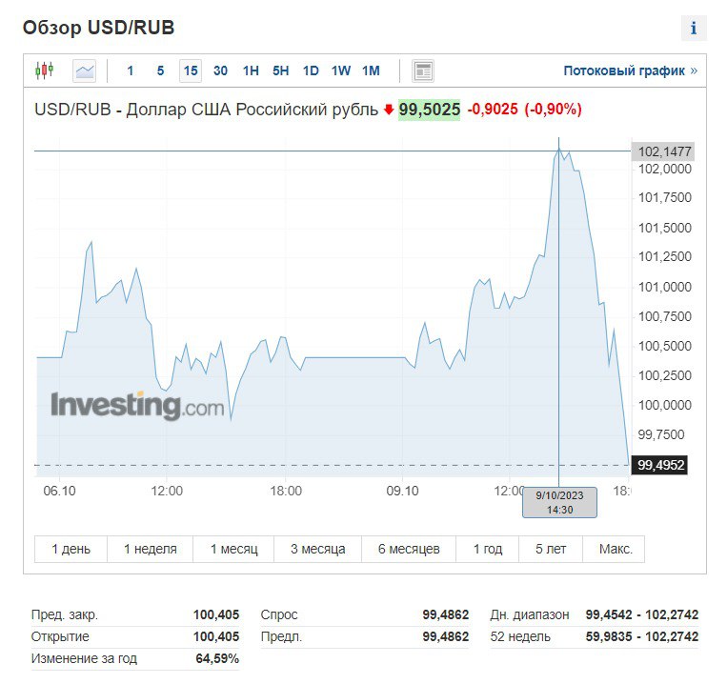Show the 1 месяц range tab
Screen dimensions: 727x684
coord(233,550)
